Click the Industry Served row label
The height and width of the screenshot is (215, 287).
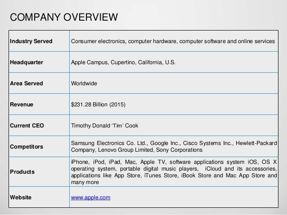[x=31, y=41]
